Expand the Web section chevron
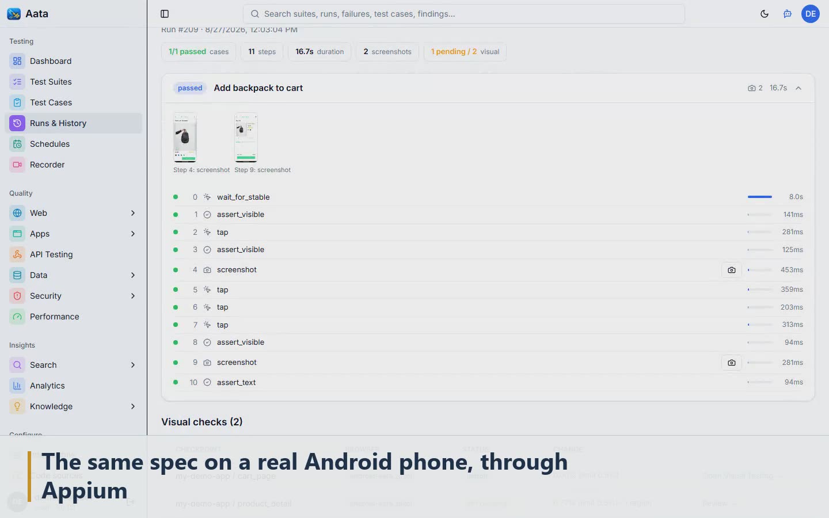This screenshot has width=829, height=518. point(133,213)
